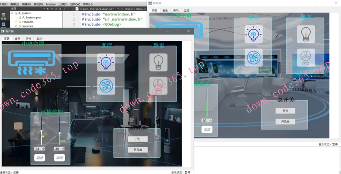The width and height of the screenshot is (341, 174).
Task: Click the 湿度 button in server window
Action: pos(207,130)
